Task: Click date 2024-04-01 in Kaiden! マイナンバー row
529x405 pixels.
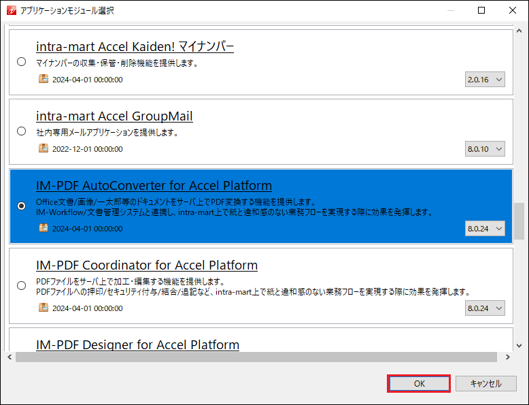Action: (x=88, y=80)
